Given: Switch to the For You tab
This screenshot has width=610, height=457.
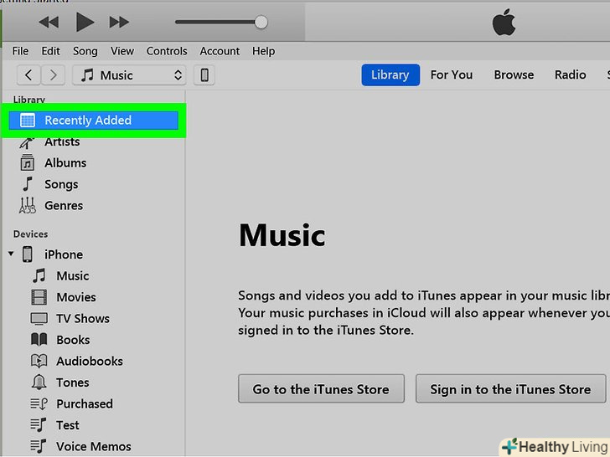Looking at the screenshot, I should [x=452, y=74].
